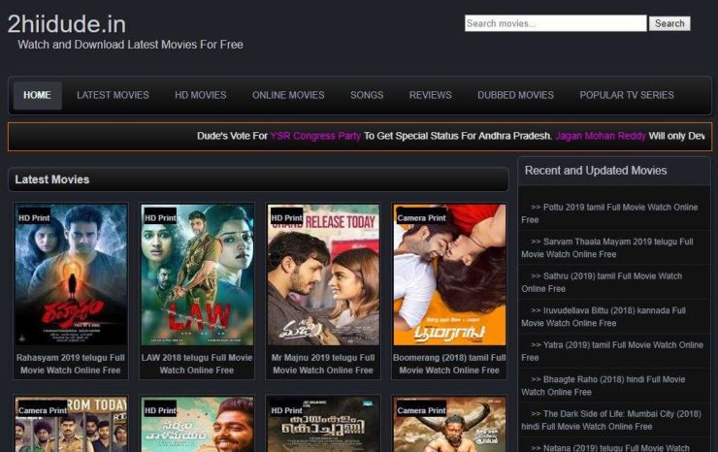The image size is (718, 452).
Task: Open the Rahasyam movie poster
Action: [x=71, y=274]
